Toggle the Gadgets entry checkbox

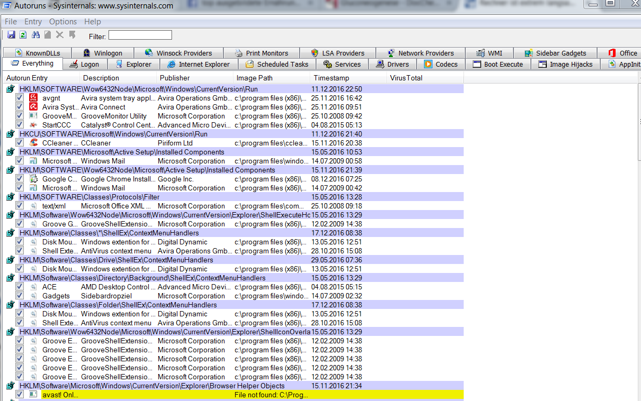click(x=20, y=296)
